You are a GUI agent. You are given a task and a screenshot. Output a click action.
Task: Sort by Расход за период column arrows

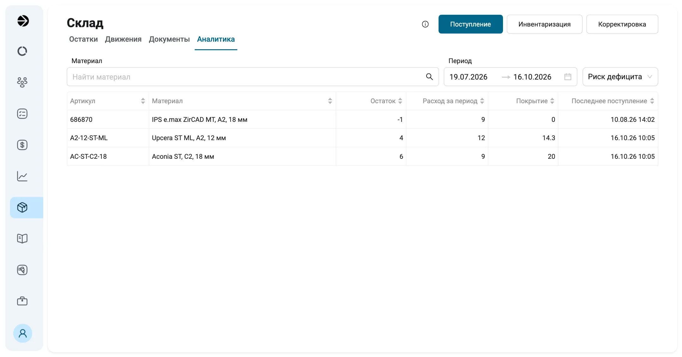pos(482,101)
